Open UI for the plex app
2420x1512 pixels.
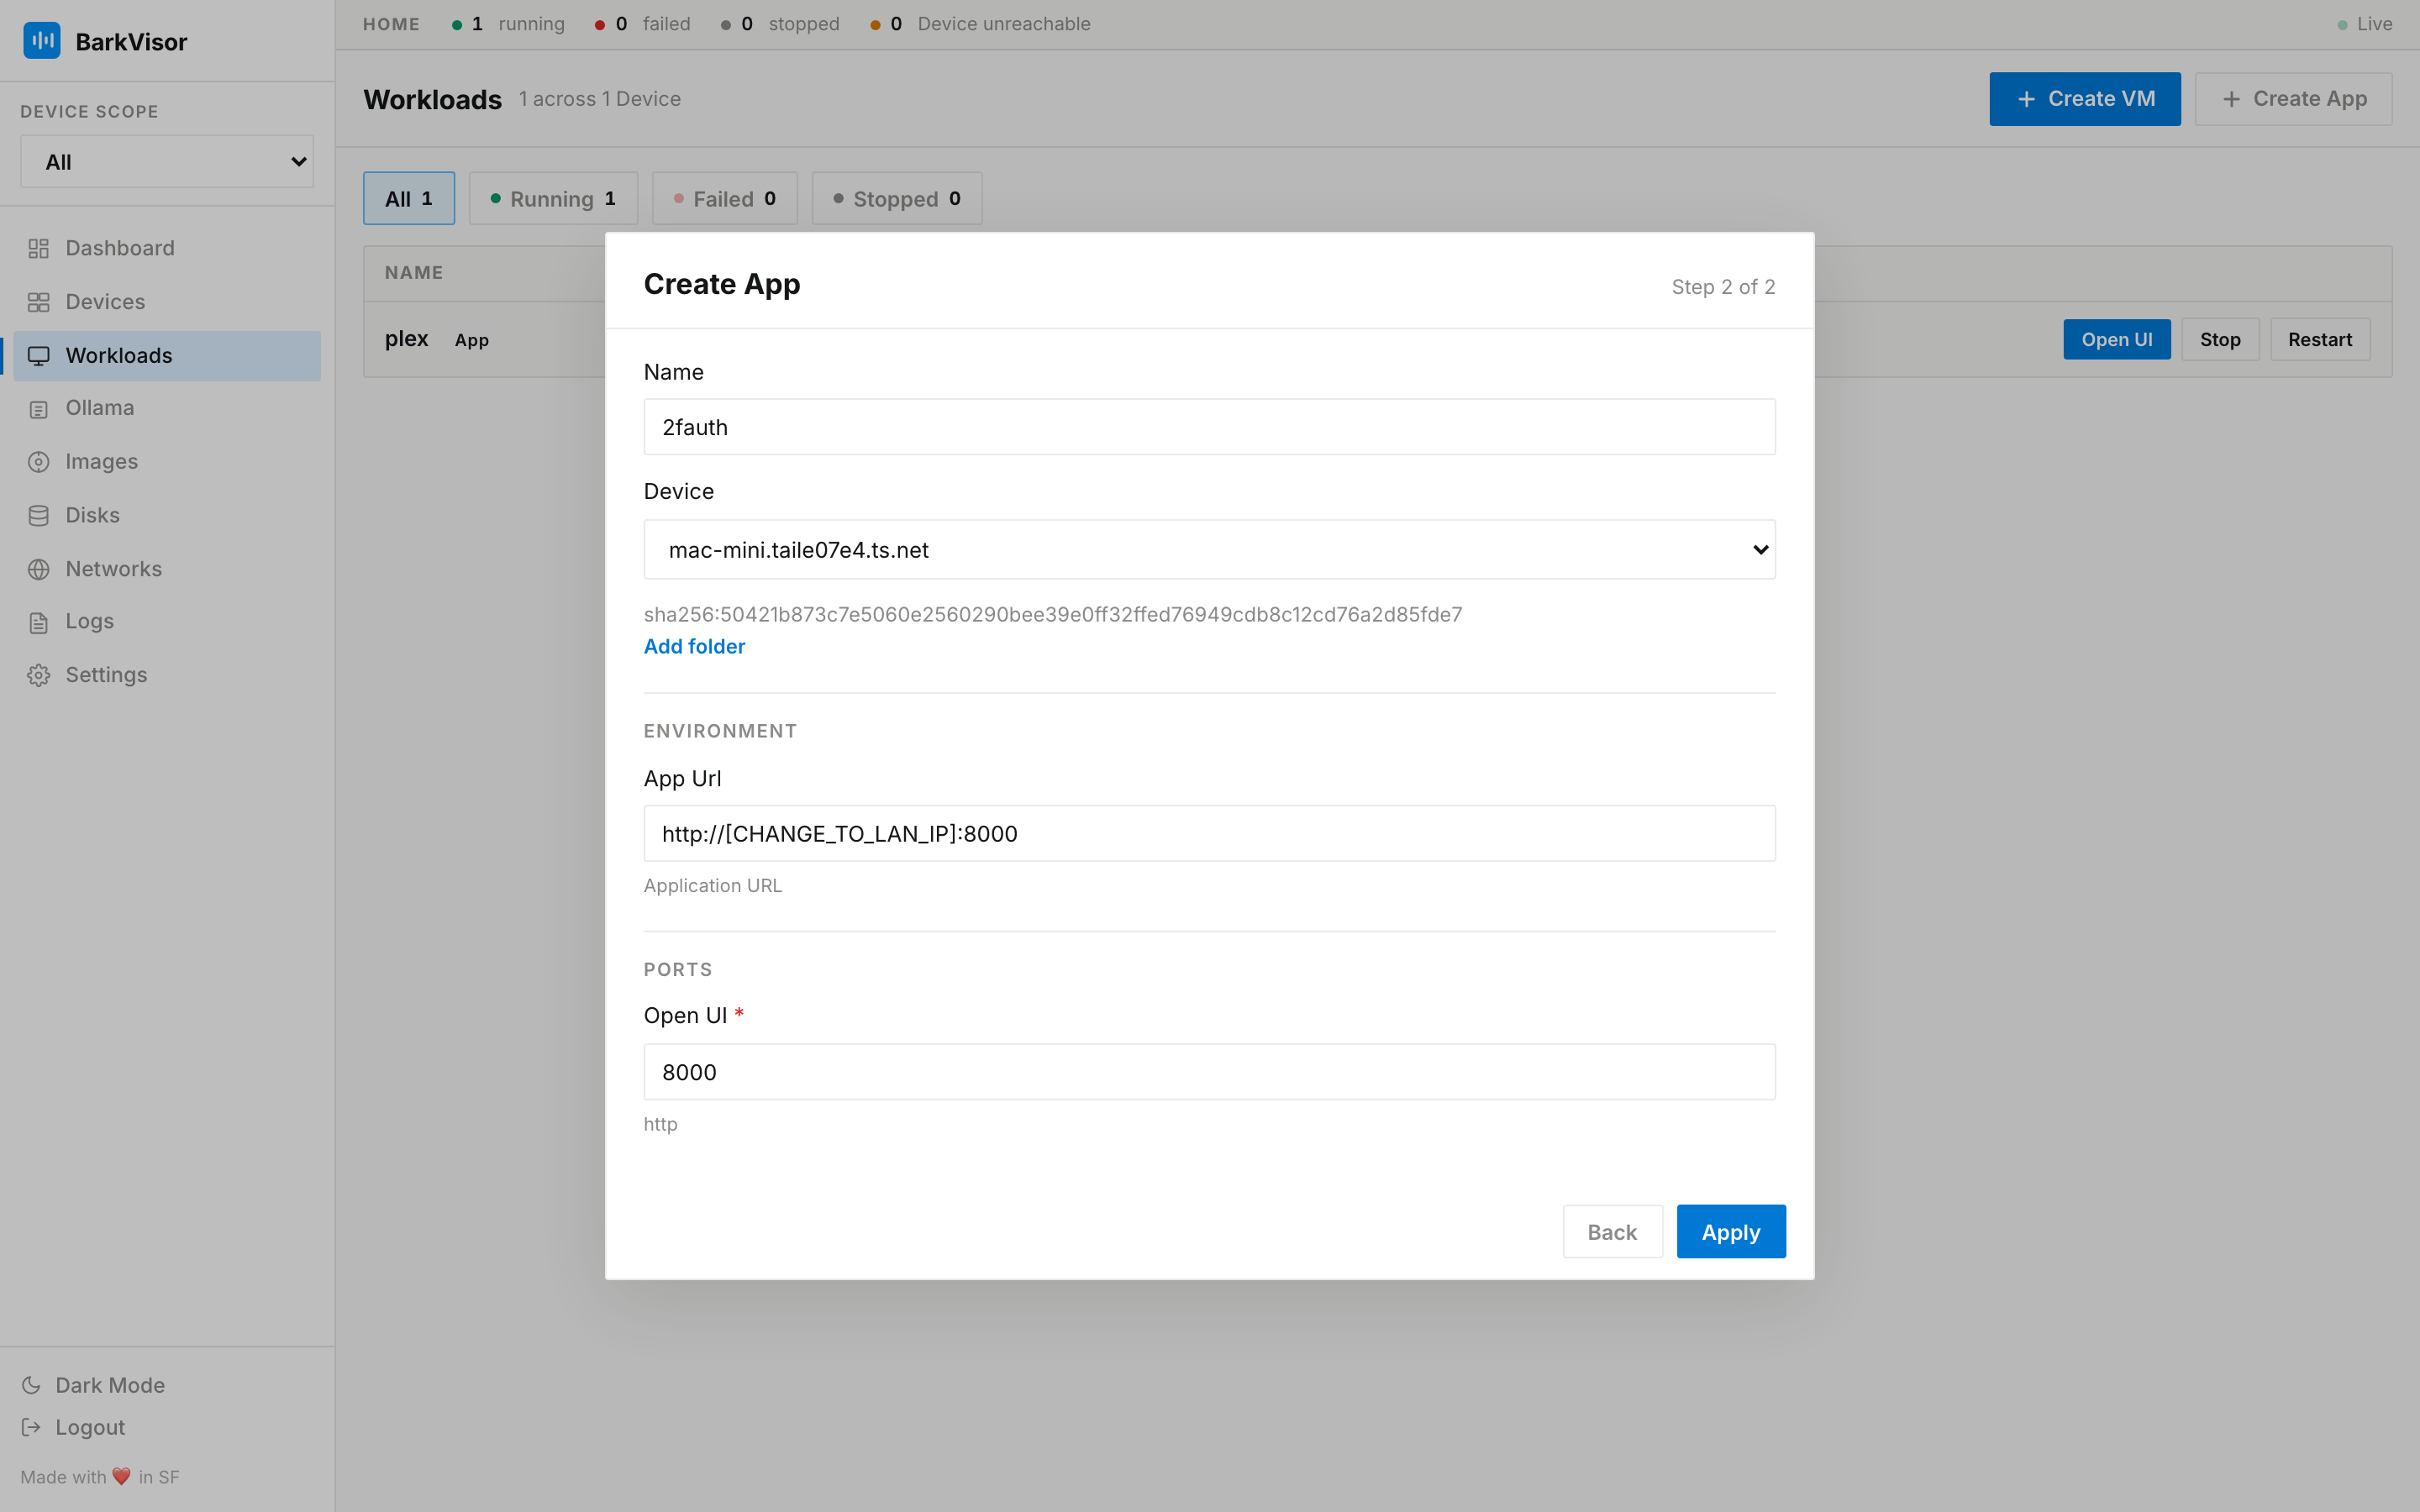point(2117,339)
